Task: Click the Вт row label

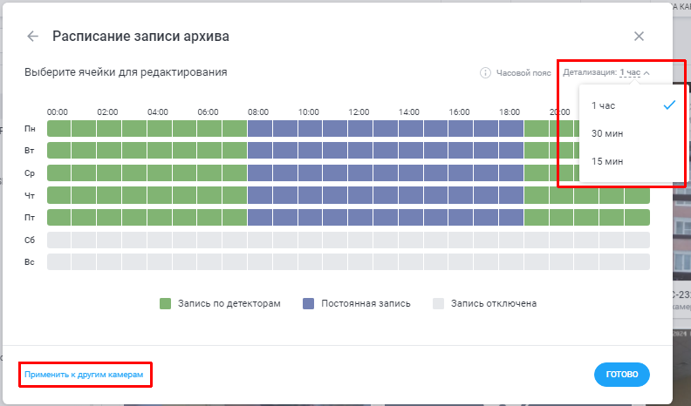Action: point(29,151)
